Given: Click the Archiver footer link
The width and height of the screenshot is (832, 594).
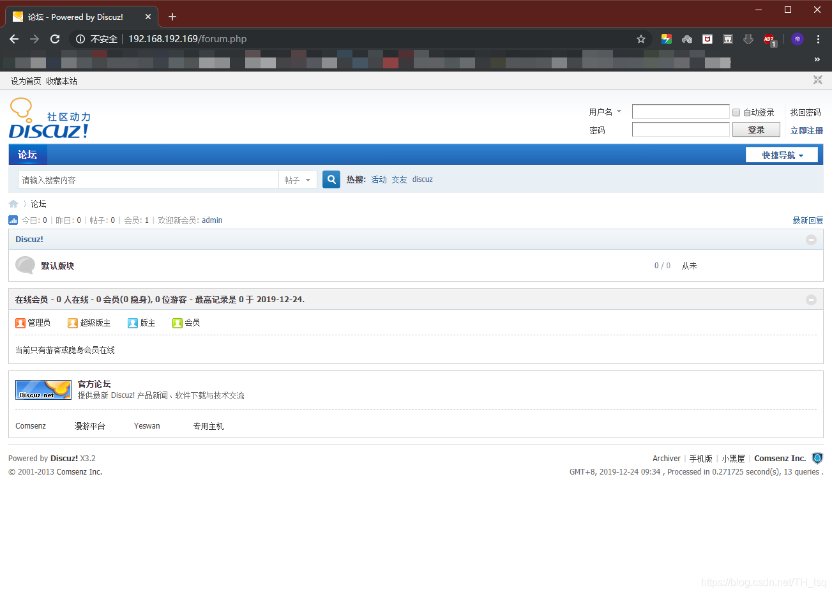Looking at the screenshot, I should pyautogui.click(x=667, y=459).
